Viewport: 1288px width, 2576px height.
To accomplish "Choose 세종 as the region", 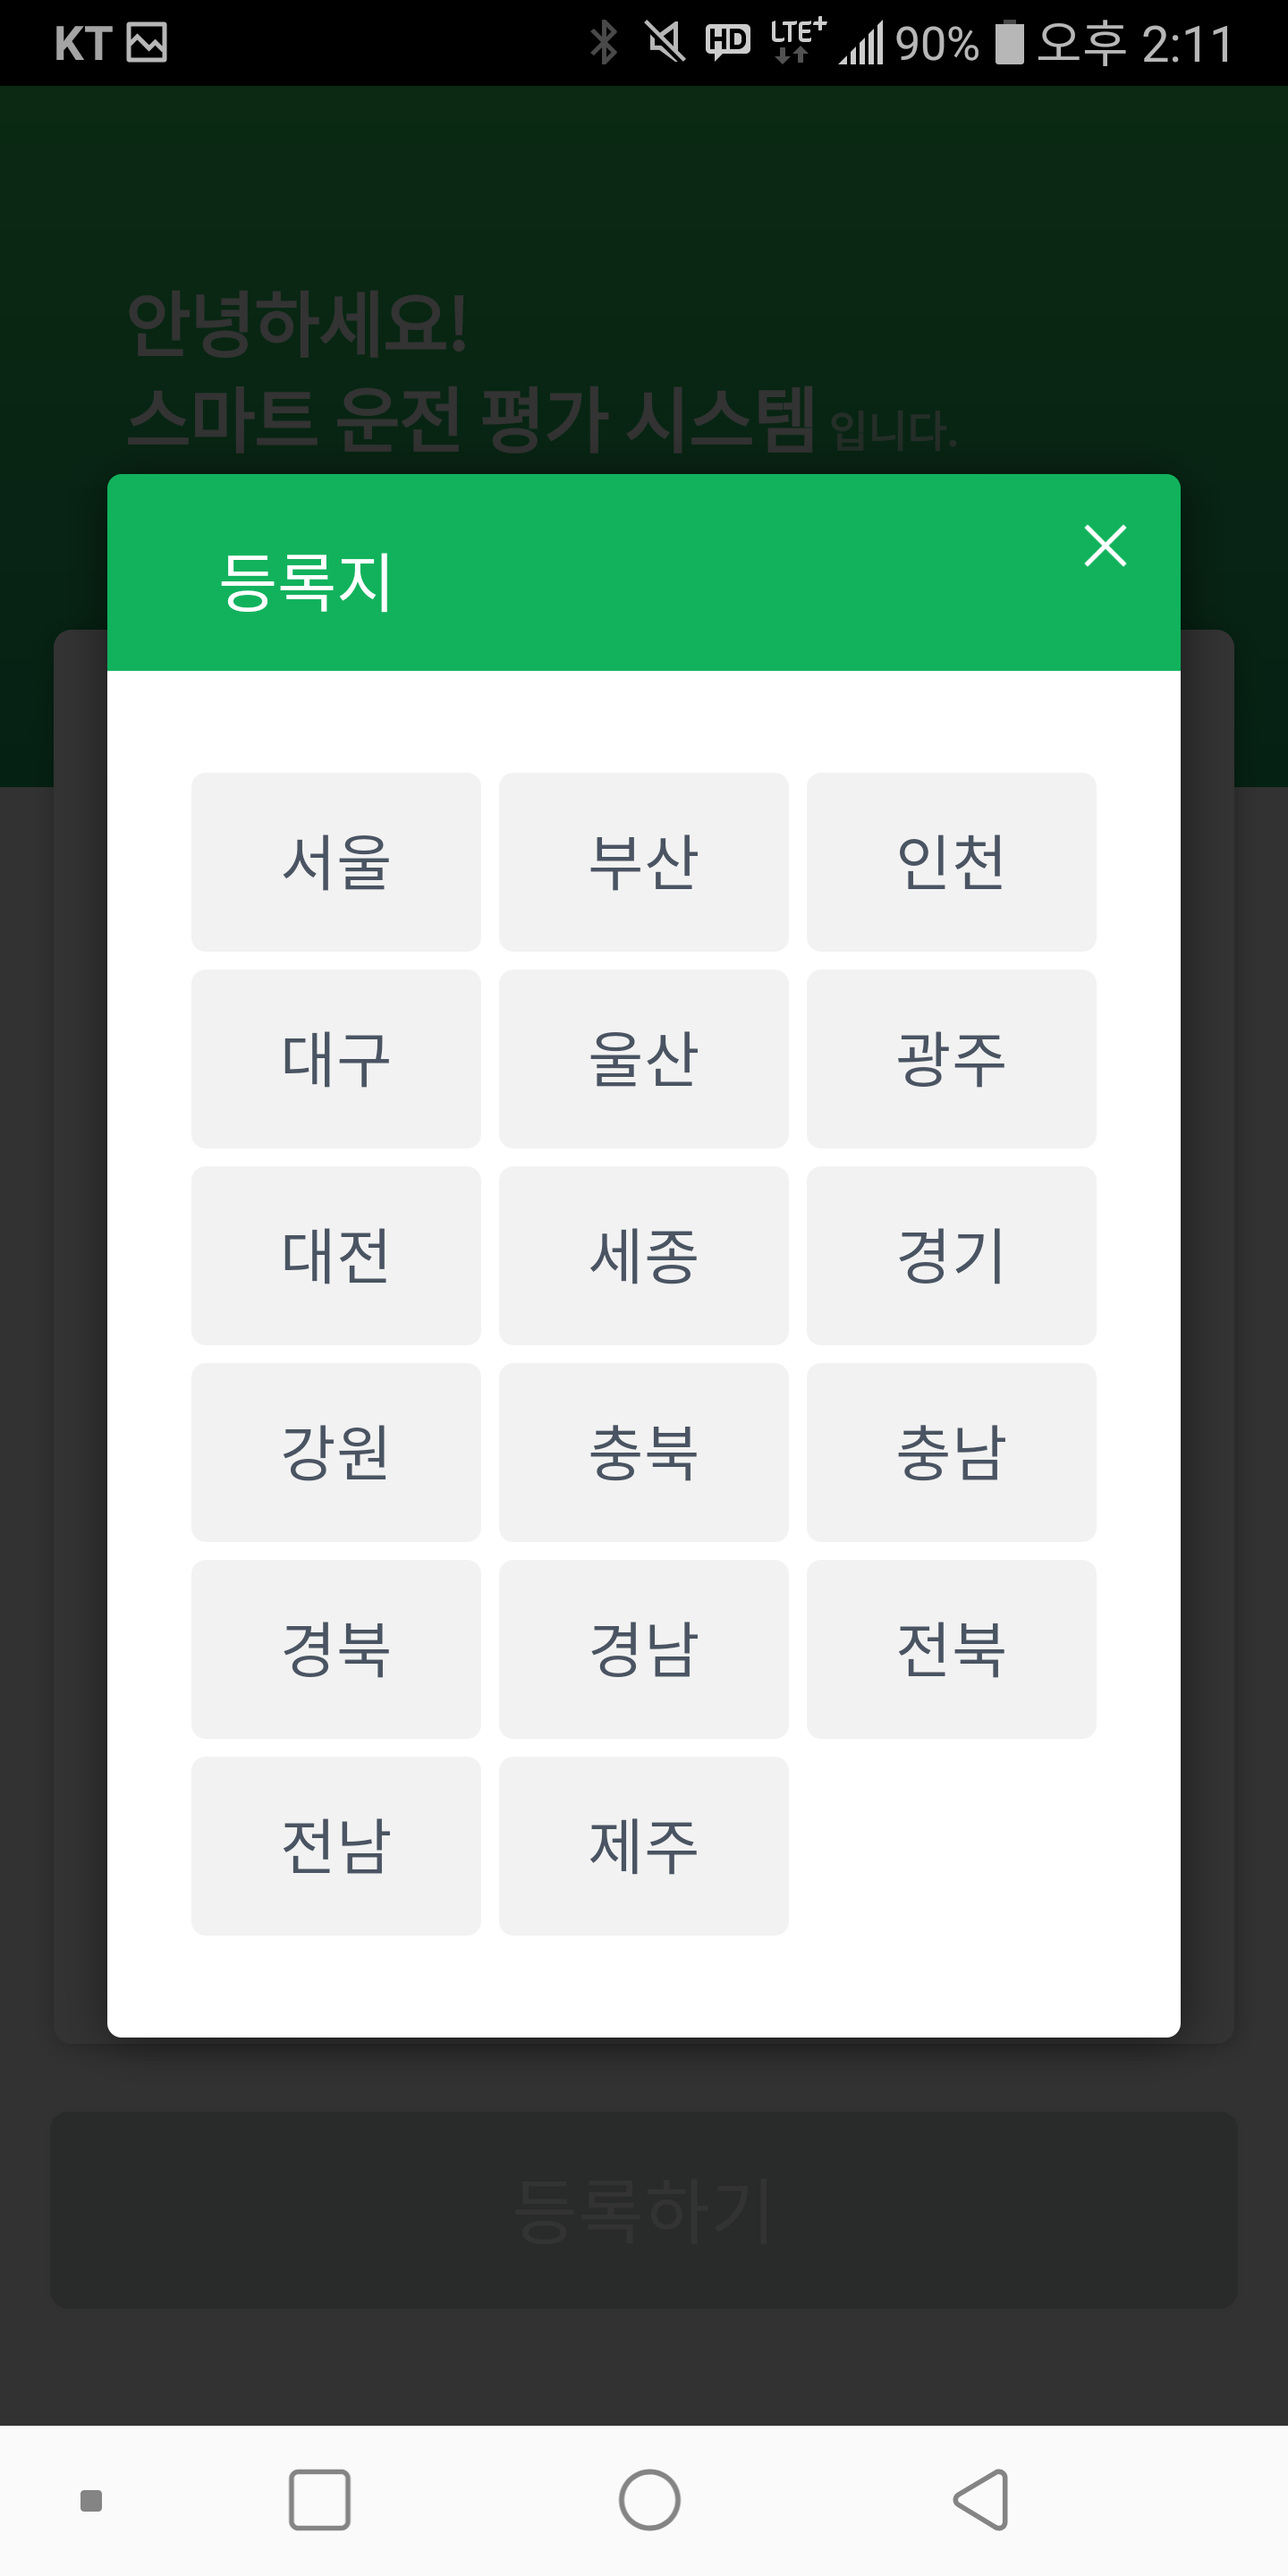I will pyautogui.click(x=644, y=1256).
